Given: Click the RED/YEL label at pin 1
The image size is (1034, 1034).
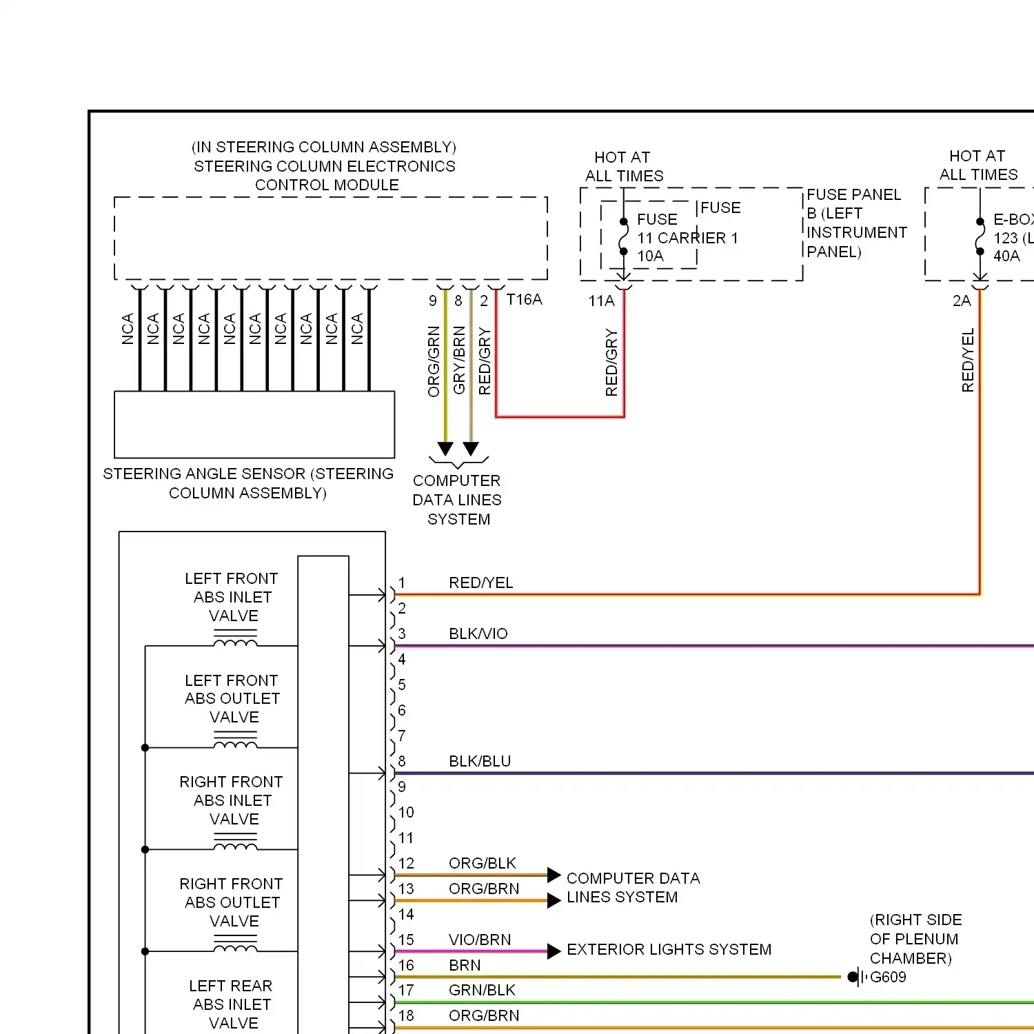Looking at the screenshot, I should click(481, 582).
